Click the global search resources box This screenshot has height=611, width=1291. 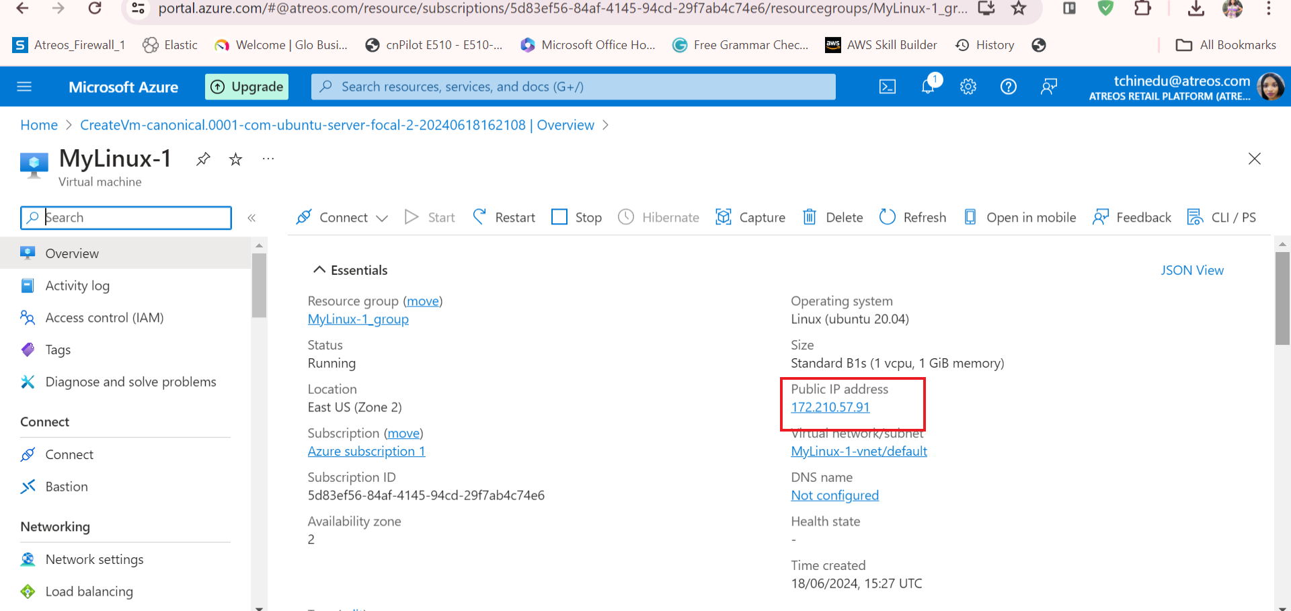(574, 87)
